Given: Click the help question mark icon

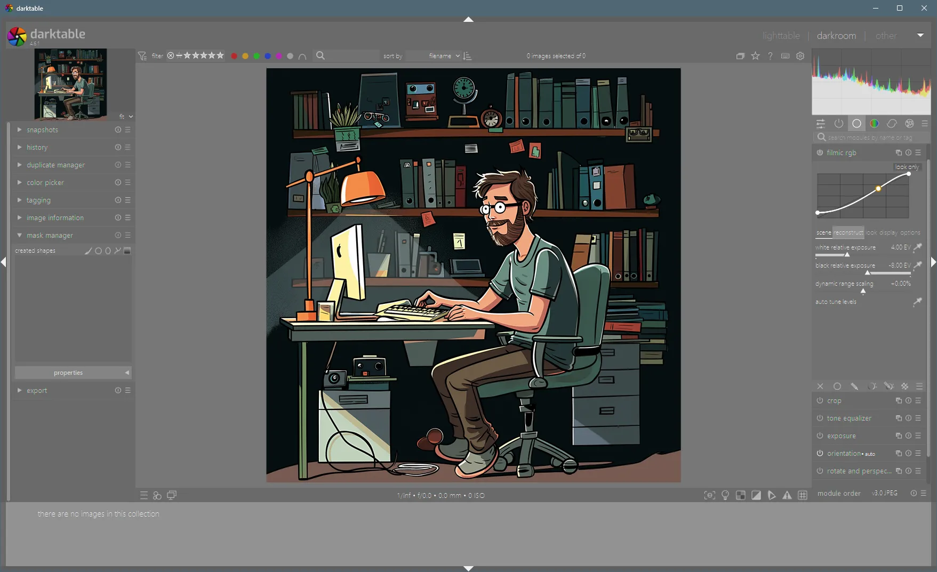Looking at the screenshot, I should [771, 56].
